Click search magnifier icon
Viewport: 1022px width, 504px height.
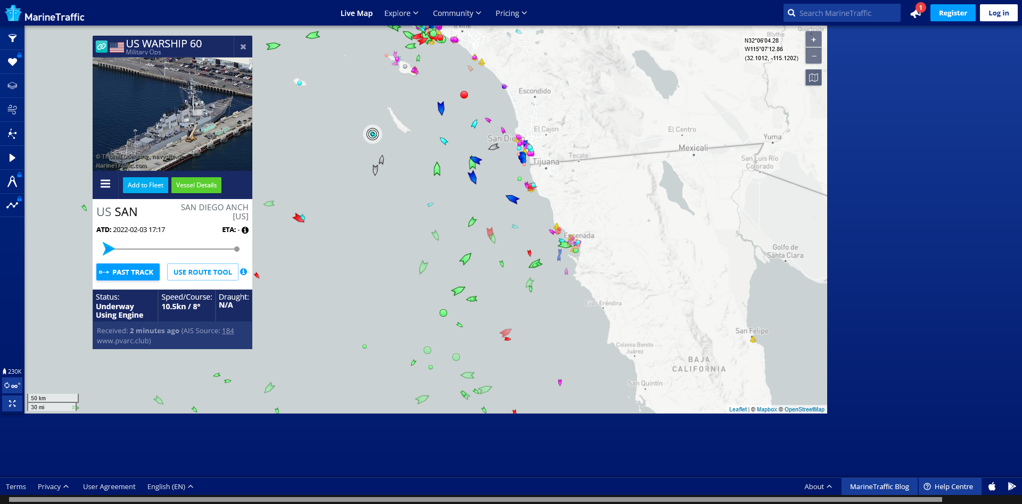pyautogui.click(x=792, y=13)
